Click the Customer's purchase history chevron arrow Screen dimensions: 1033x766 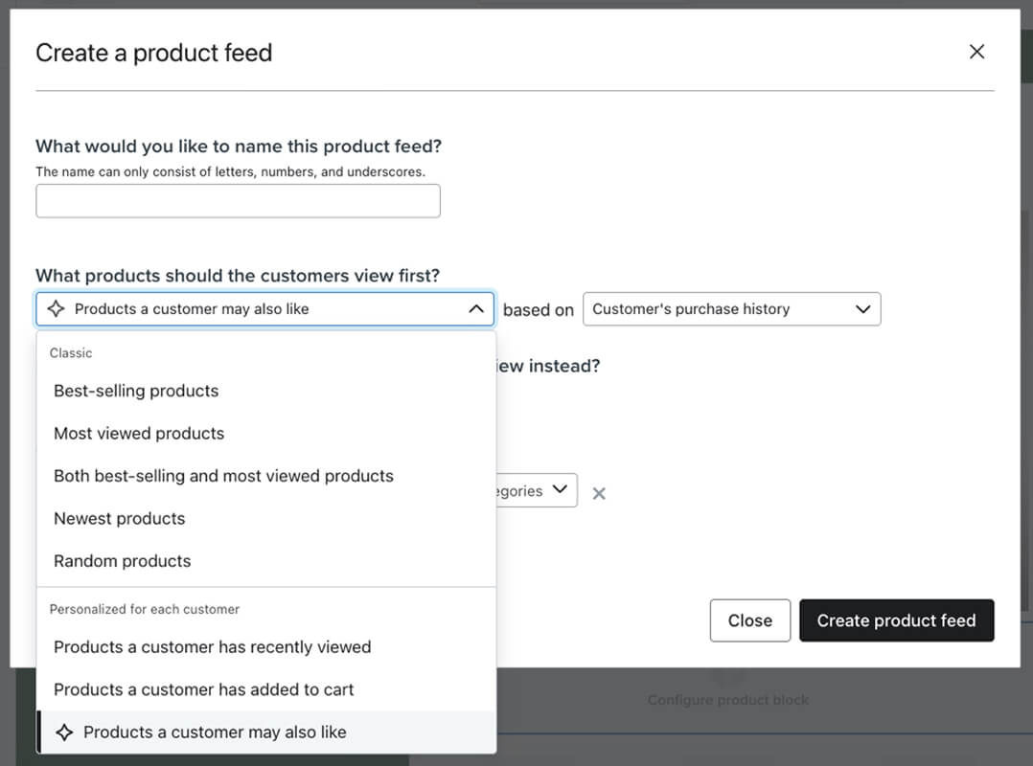click(x=861, y=308)
